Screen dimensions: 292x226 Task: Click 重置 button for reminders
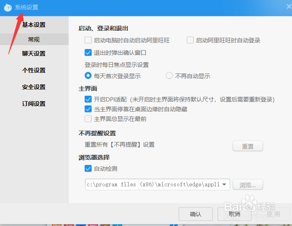point(248,146)
